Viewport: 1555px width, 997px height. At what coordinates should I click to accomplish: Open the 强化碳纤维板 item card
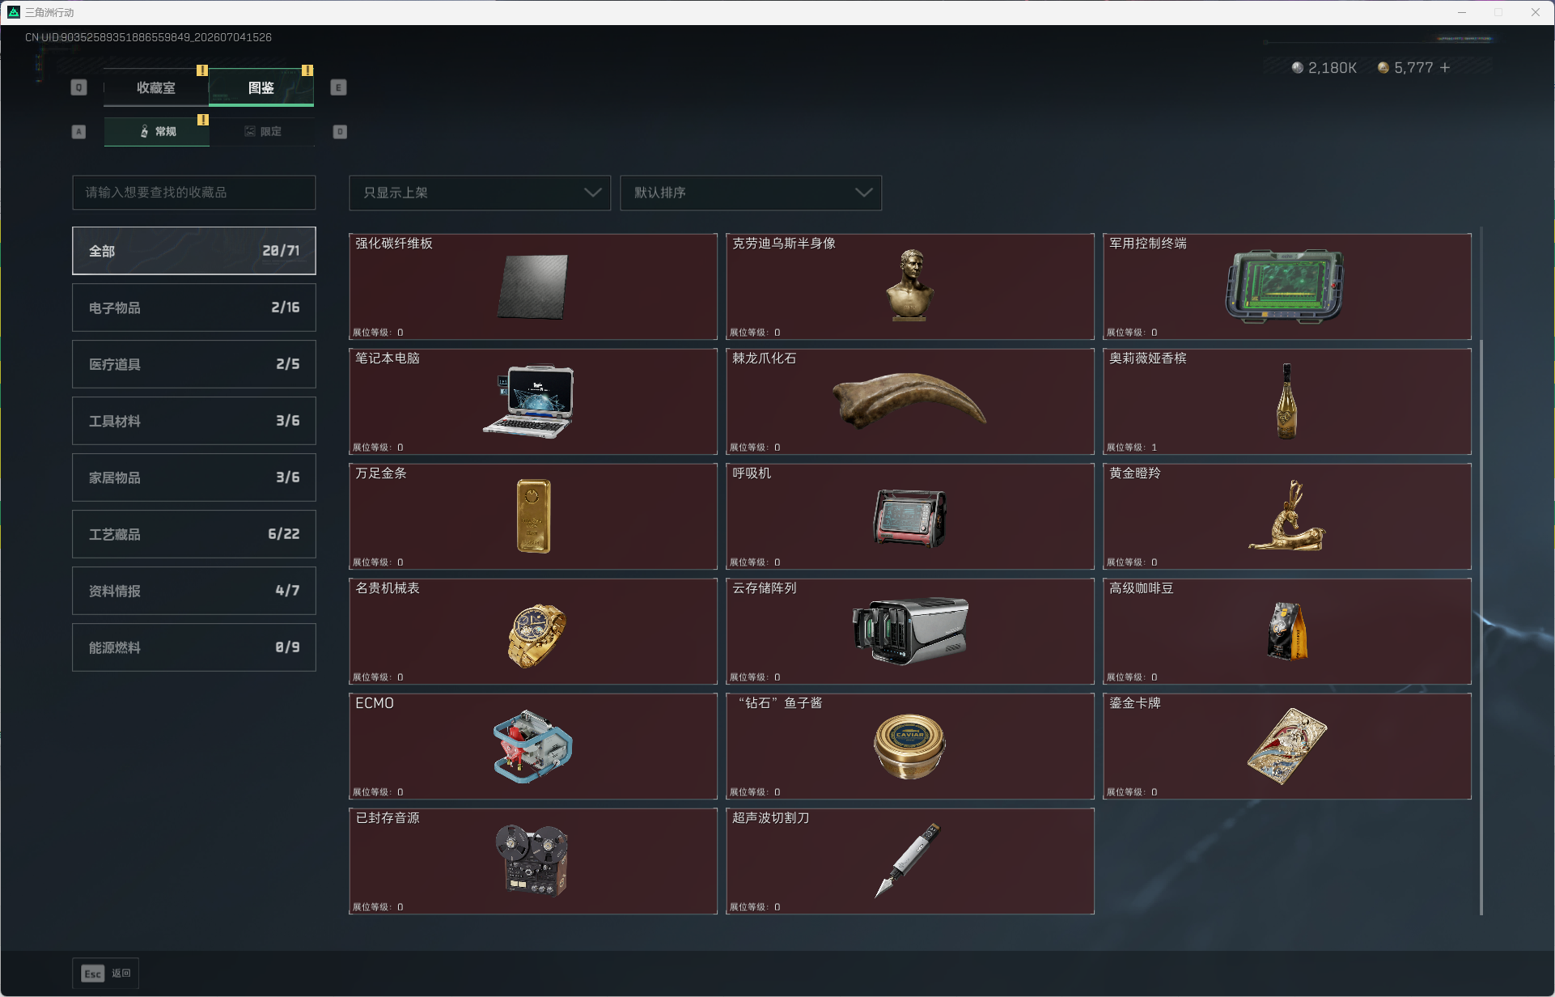(x=533, y=286)
